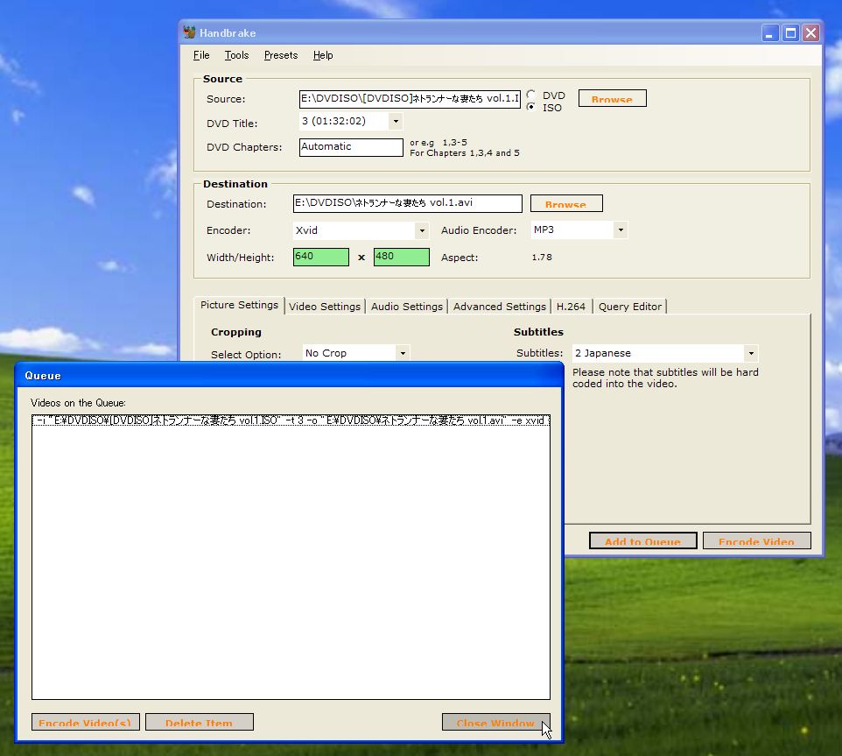Switch to the Advanced Settings tab
842x756 pixels.
coord(500,307)
